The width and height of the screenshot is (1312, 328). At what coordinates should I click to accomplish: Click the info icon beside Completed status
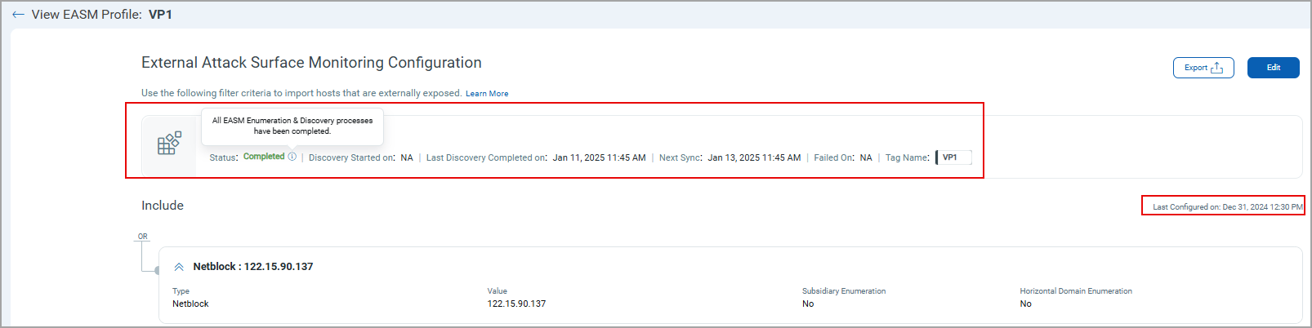point(292,157)
